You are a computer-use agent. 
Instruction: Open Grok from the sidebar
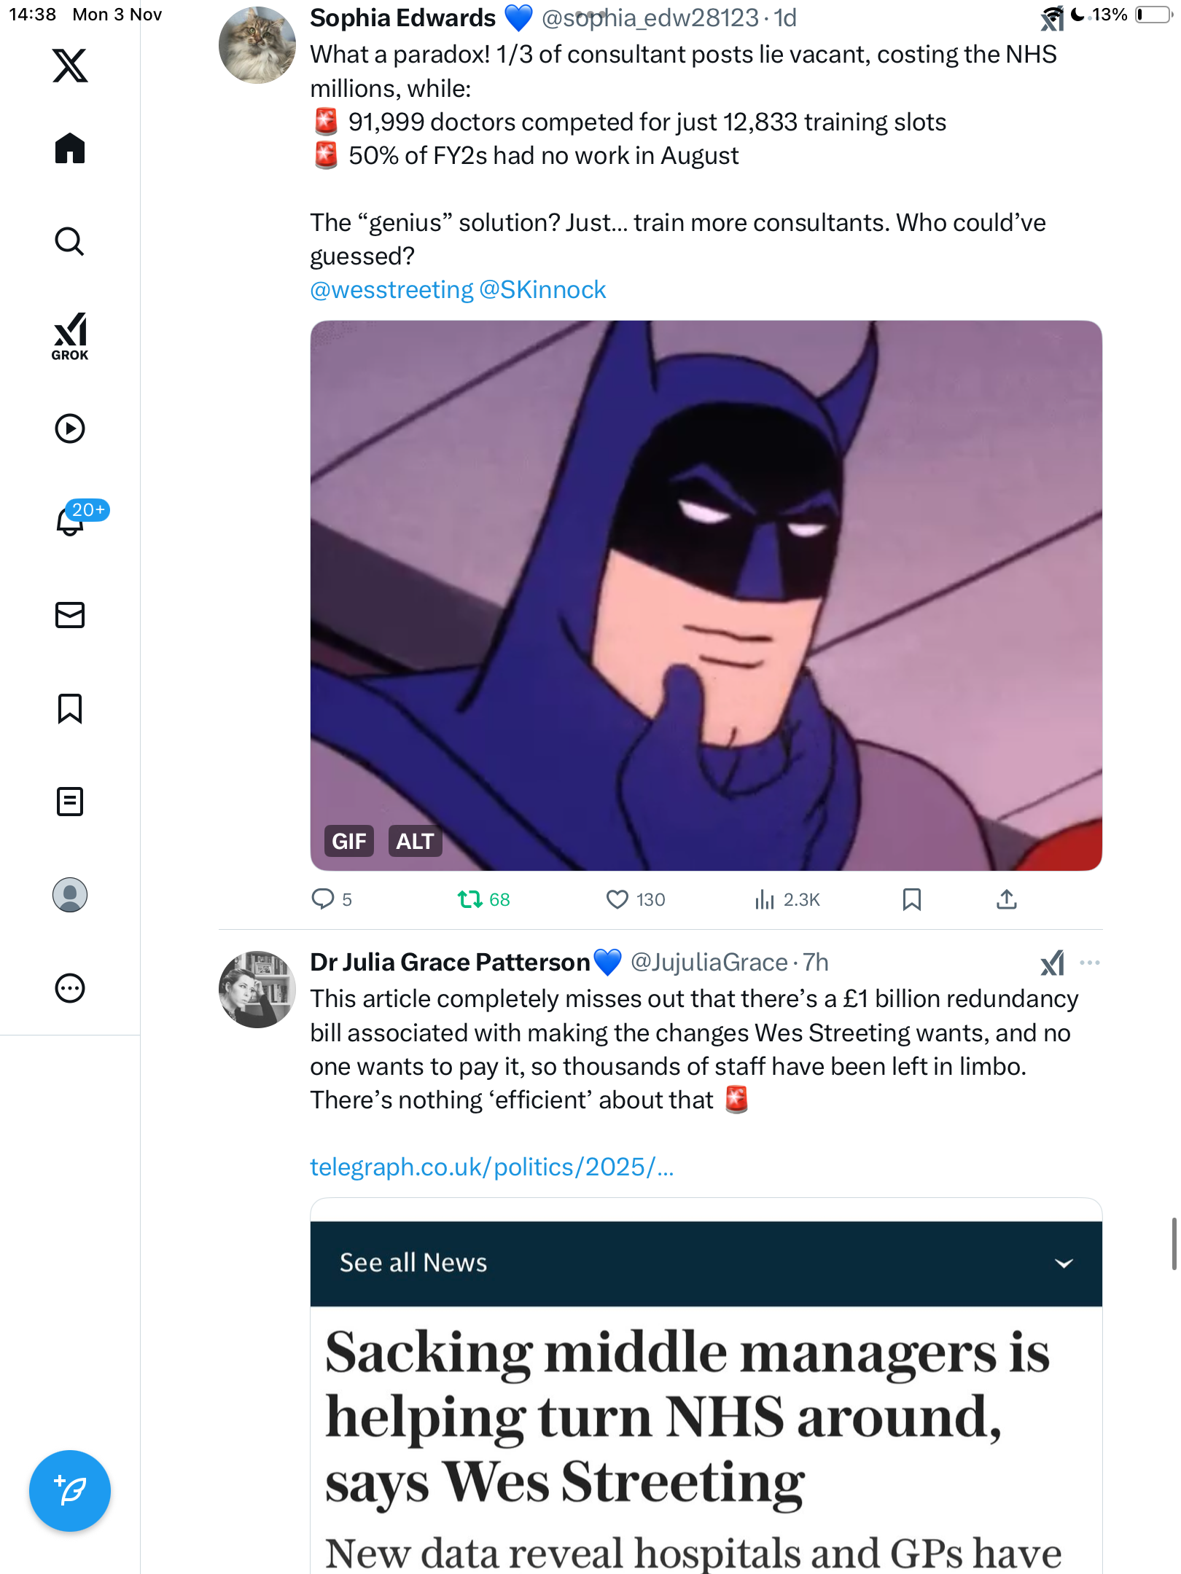coord(70,337)
